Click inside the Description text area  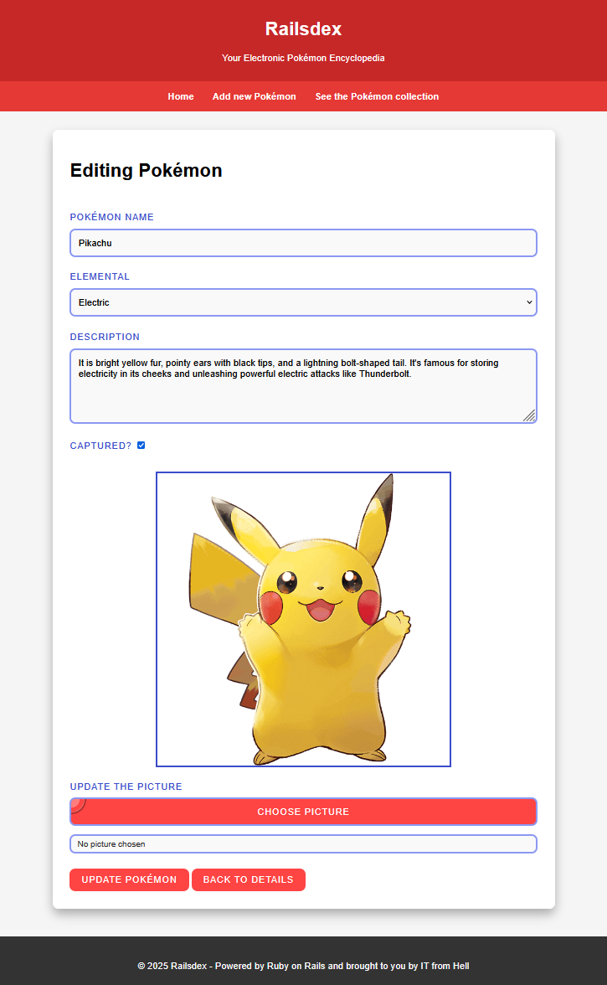click(x=303, y=394)
